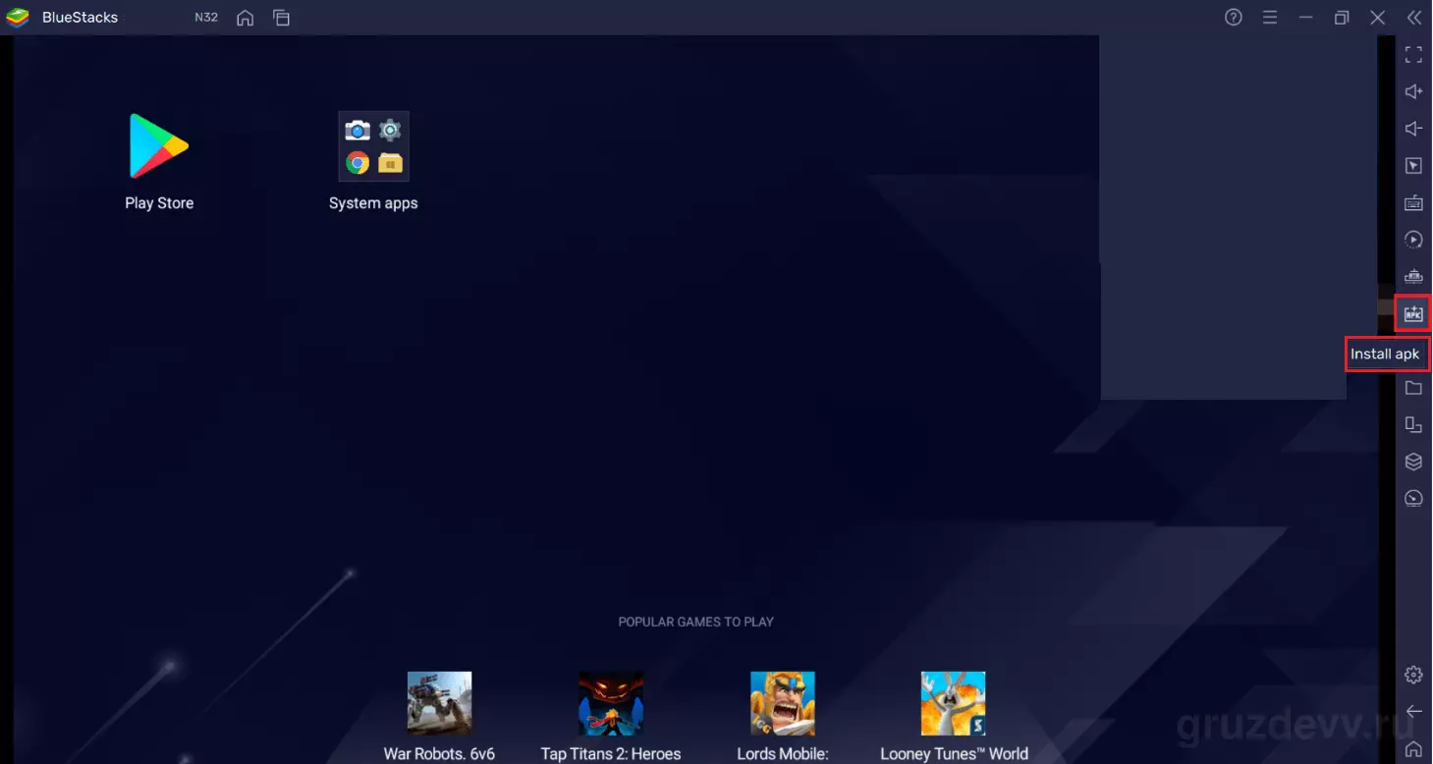Open the System apps folder
The height and width of the screenshot is (764, 1433).
pyautogui.click(x=373, y=146)
